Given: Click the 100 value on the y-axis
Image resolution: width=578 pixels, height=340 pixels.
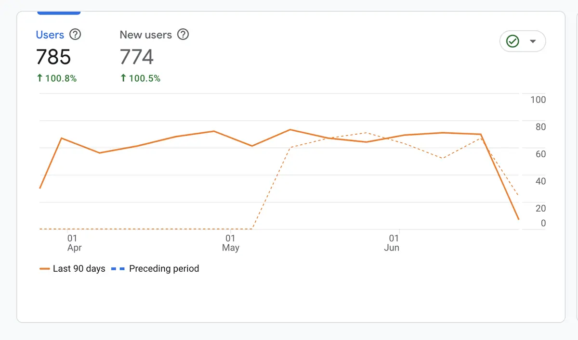Looking at the screenshot, I should point(538,100).
